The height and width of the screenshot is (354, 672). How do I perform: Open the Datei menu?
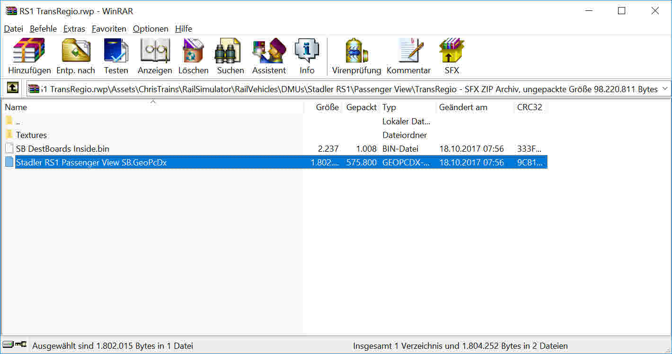[x=14, y=29]
